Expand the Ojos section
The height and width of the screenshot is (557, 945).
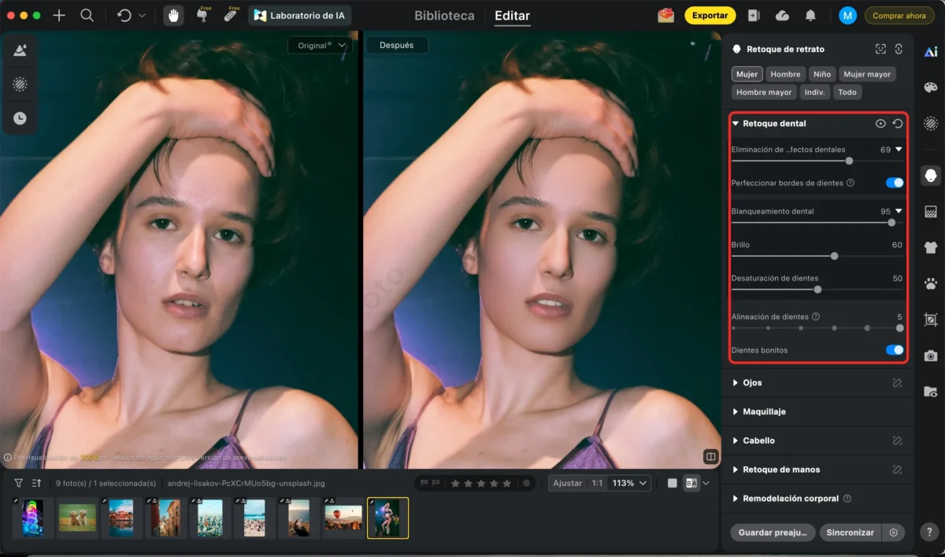[753, 382]
